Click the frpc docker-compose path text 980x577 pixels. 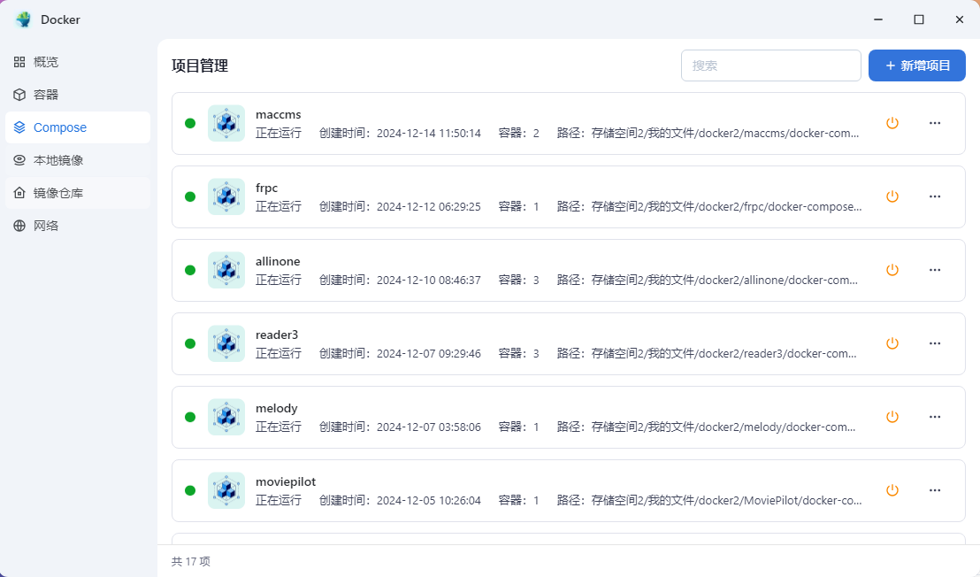pyautogui.click(x=726, y=206)
